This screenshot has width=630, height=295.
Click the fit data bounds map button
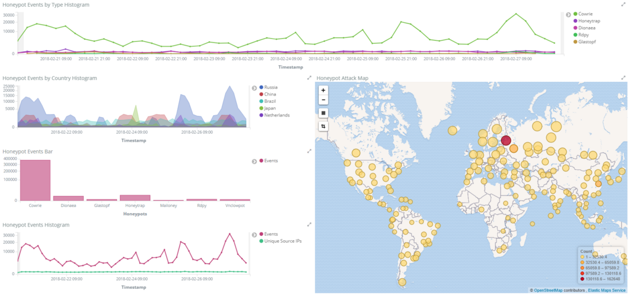[x=323, y=113]
